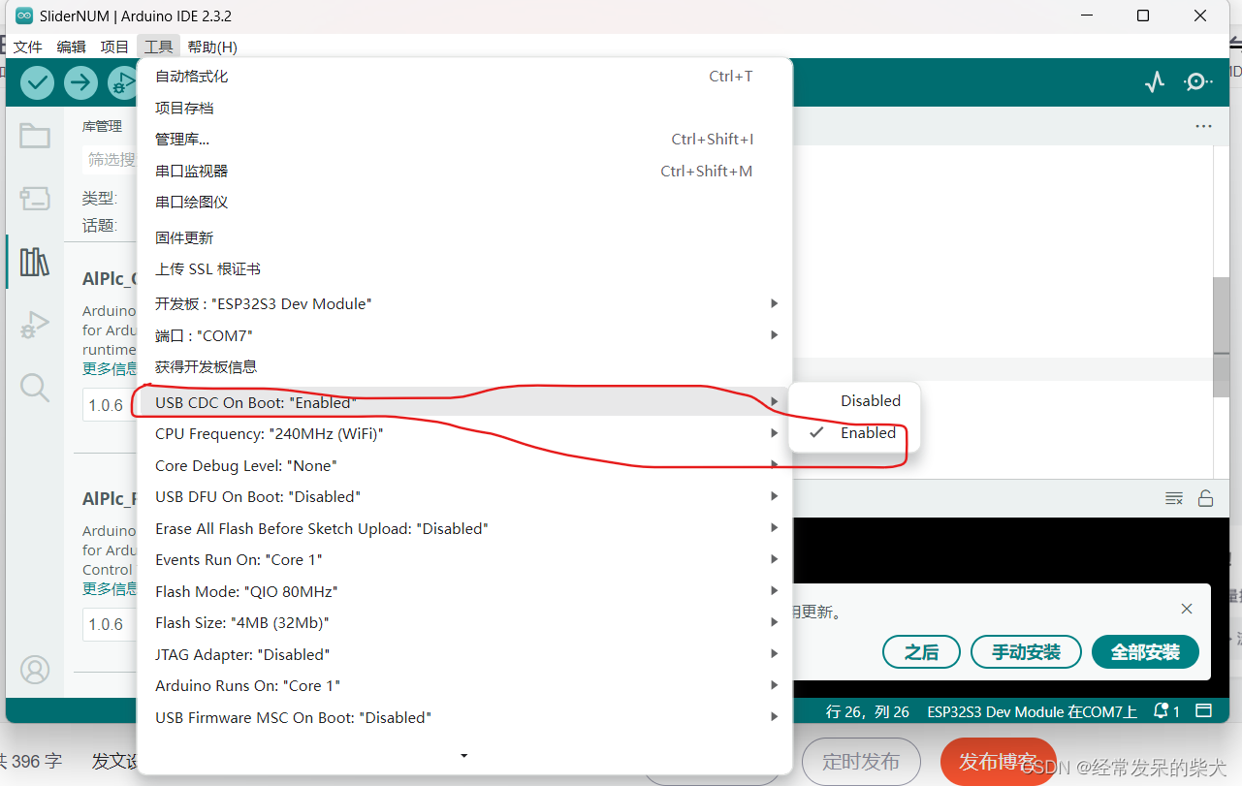Image resolution: width=1242 pixels, height=786 pixels.
Task: Click the Verify checkmark toolbar button
Action: click(x=38, y=82)
